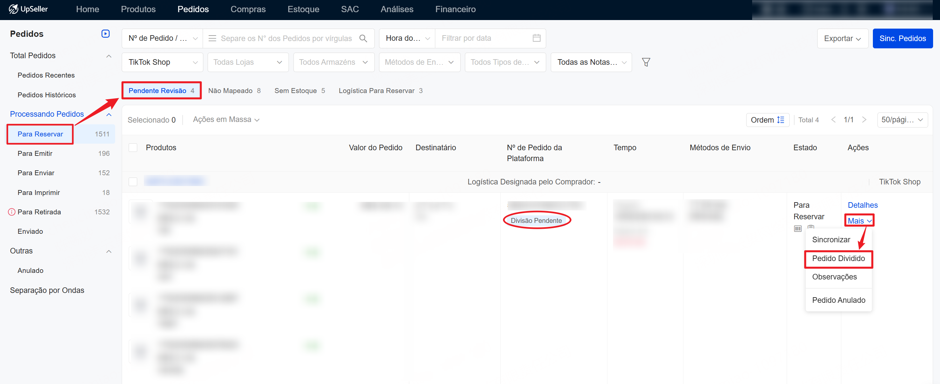
Task: Click the Sinc. Pedidos button
Action: 902,38
